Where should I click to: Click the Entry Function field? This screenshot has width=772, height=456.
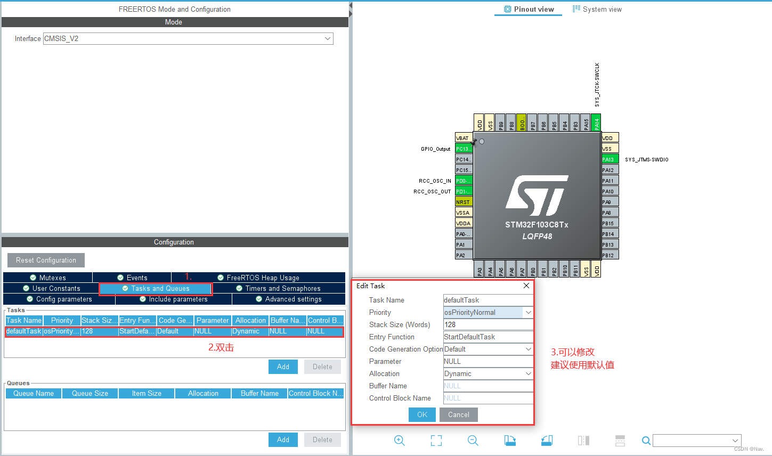tap(488, 337)
